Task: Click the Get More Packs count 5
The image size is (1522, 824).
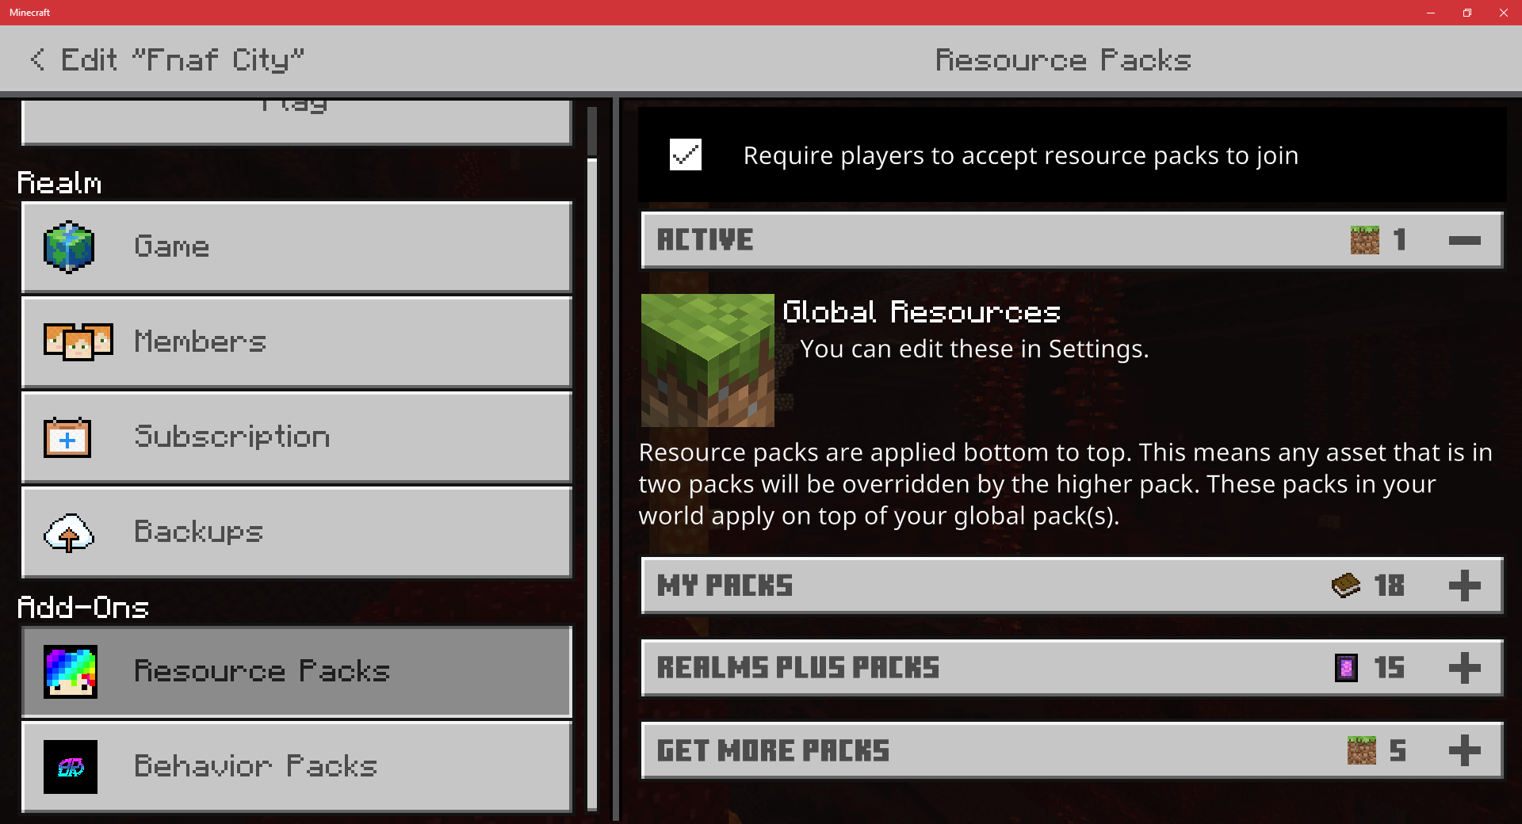Action: tap(1398, 750)
